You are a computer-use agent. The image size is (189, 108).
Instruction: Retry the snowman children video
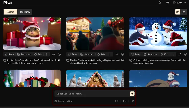(x=136, y=54)
